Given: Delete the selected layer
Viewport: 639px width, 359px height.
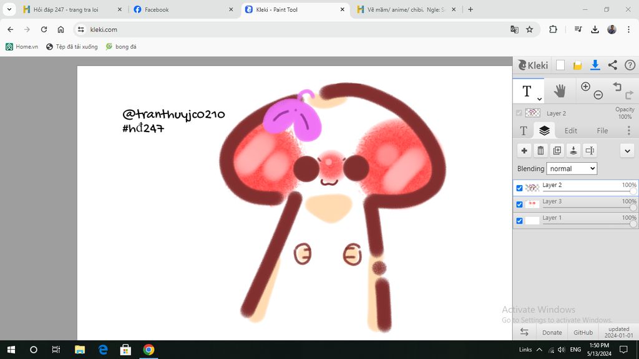Looking at the screenshot, I should [540, 151].
